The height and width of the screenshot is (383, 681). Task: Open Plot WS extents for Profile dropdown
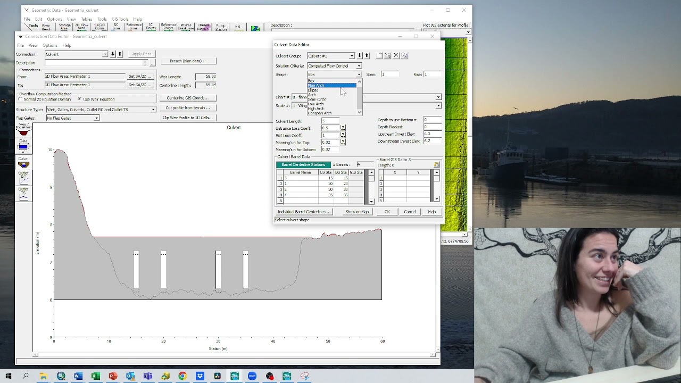[468, 32]
